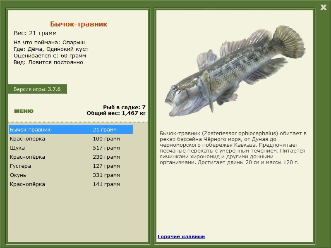Click the Вес: 21 грамм line
Viewport: 331px width, 248px height.
click(x=35, y=33)
